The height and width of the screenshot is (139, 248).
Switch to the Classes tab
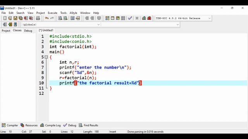pos(17,30)
